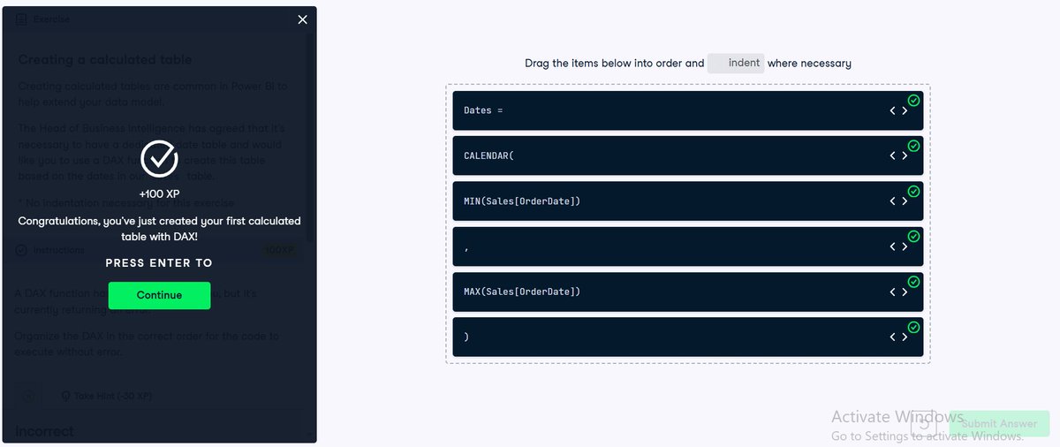Indent the 'Dates =' line right
1060x447 pixels.
point(905,110)
